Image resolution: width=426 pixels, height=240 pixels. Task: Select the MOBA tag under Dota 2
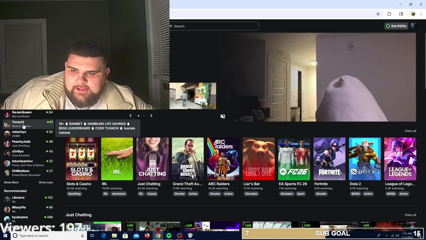[355, 194]
